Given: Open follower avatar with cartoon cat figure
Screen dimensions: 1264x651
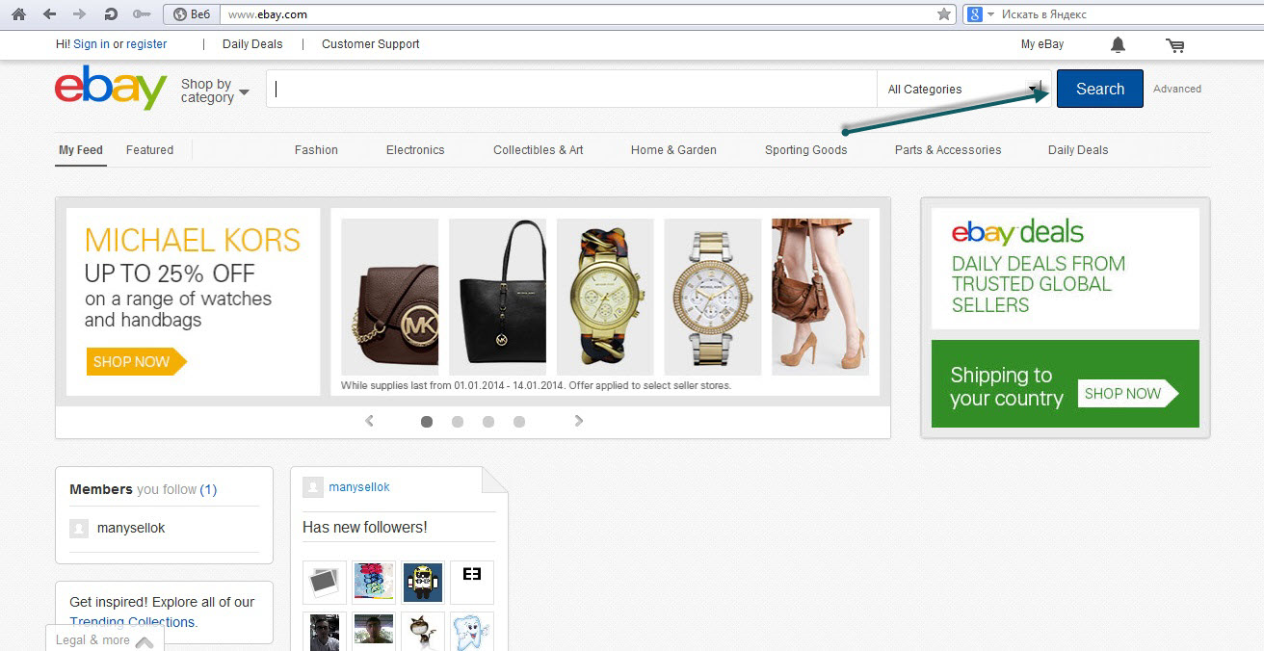Looking at the screenshot, I should tap(423, 632).
